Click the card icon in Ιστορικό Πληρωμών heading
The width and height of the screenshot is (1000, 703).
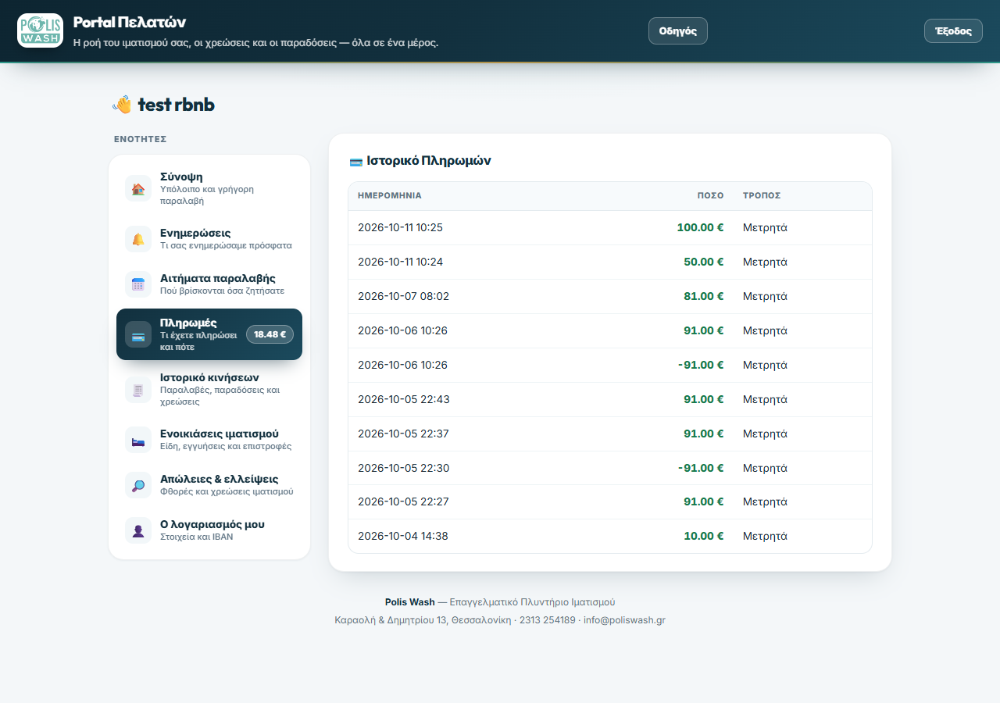pos(356,162)
